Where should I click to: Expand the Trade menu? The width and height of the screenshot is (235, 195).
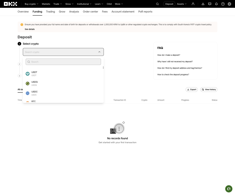tap(57, 4)
